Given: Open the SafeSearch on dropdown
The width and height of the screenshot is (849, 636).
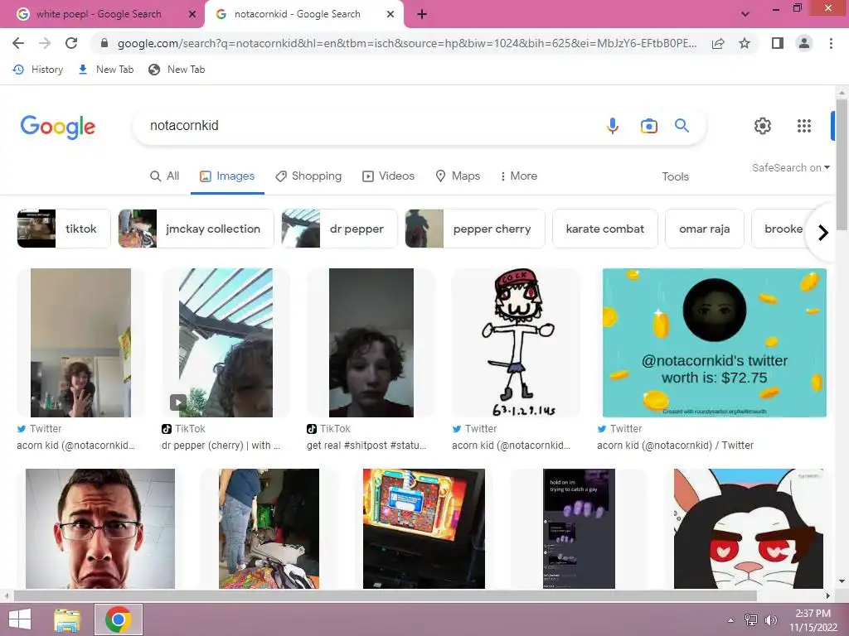Looking at the screenshot, I should coord(790,167).
